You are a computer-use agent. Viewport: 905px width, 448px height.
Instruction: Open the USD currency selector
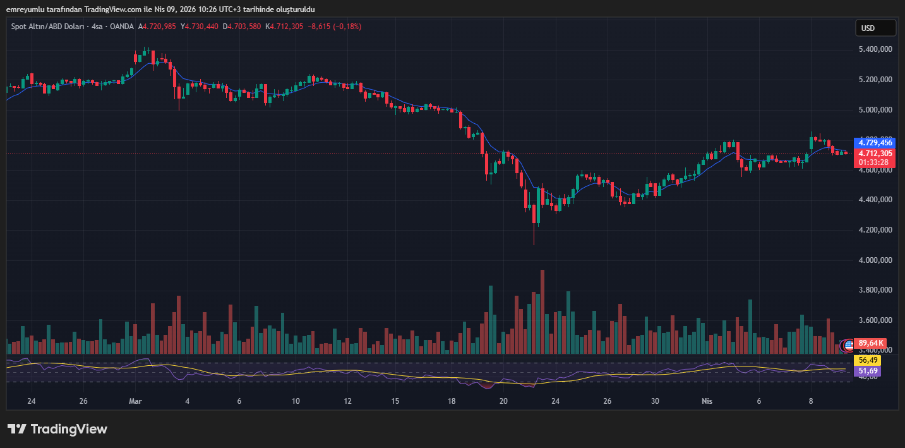click(x=875, y=28)
